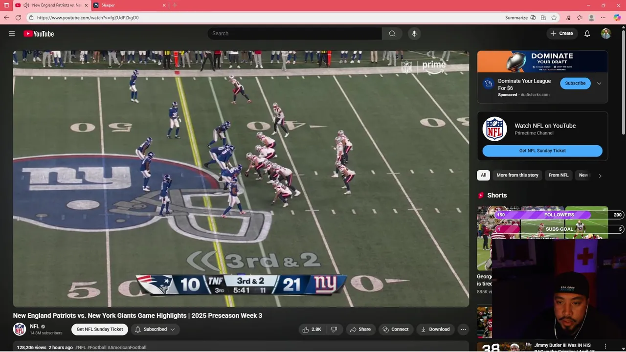This screenshot has width=626, height=352.
Task: Add this page to favorites star
Action: tap(554, 18)
